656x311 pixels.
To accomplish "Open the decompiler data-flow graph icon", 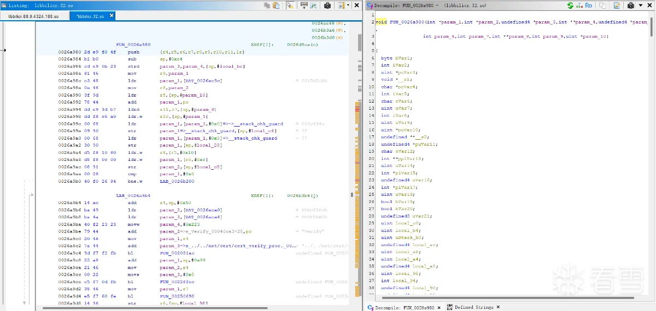I will click(579, 5).
